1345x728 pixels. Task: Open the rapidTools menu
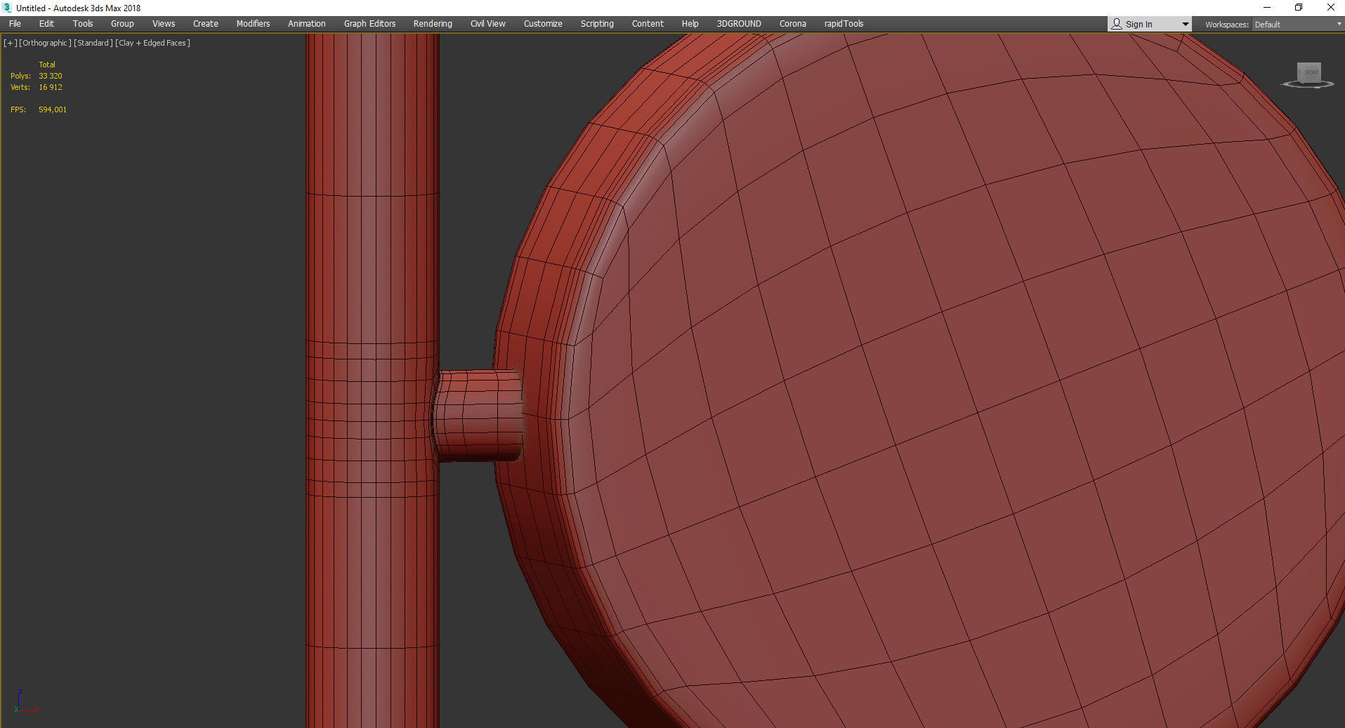pyautogui.click(x=844, y=24)
